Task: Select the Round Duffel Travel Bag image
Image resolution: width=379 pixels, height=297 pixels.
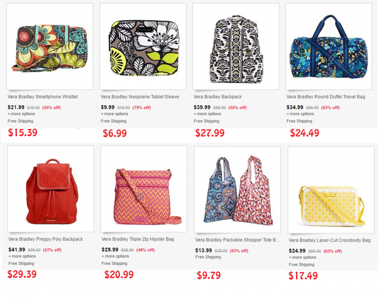Action: (x=329, y=46)
